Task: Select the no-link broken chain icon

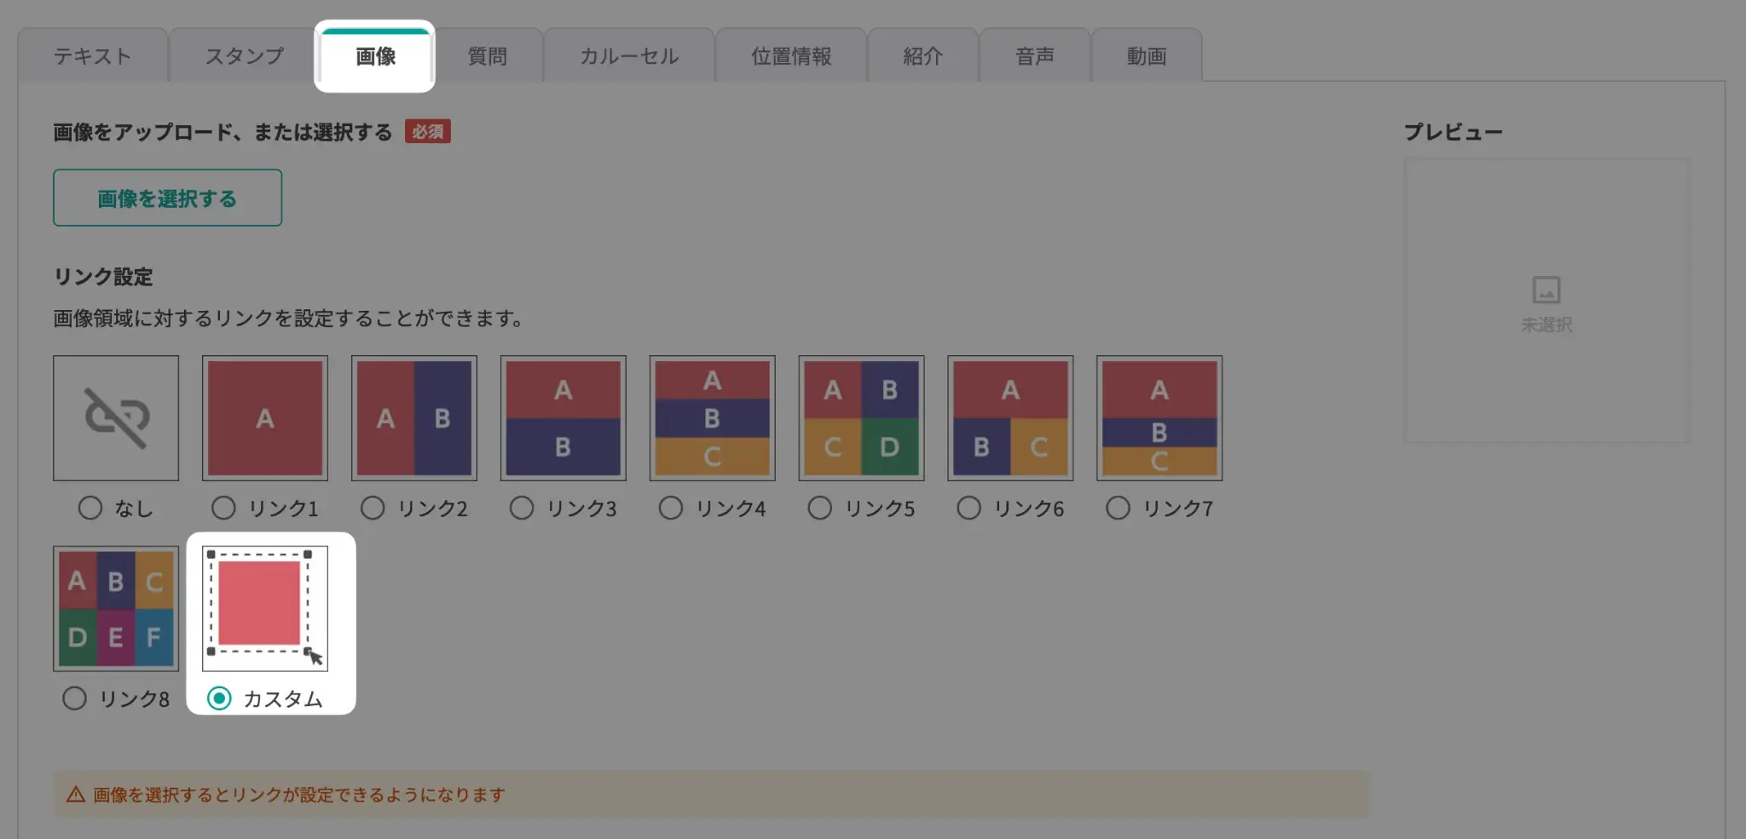Action: tap(116, 418)
